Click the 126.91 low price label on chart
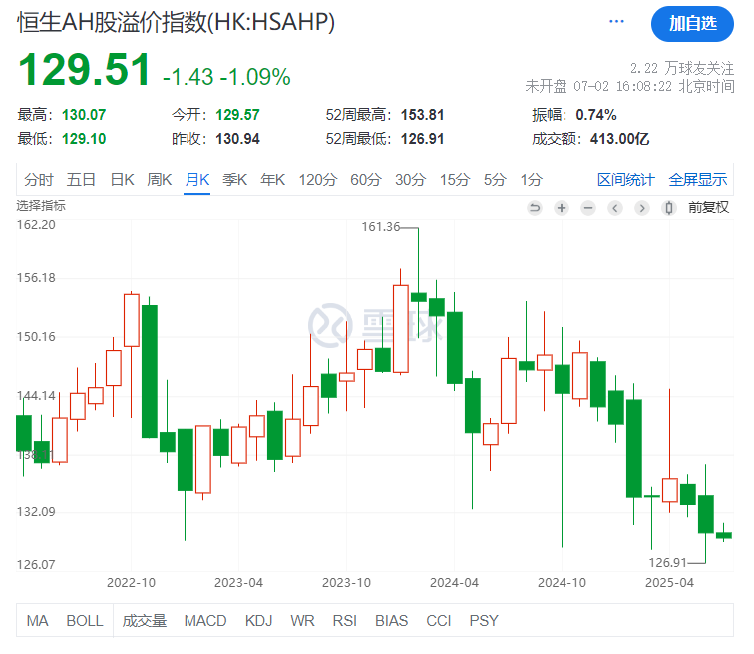754x654 pixels. click(668, 562)
